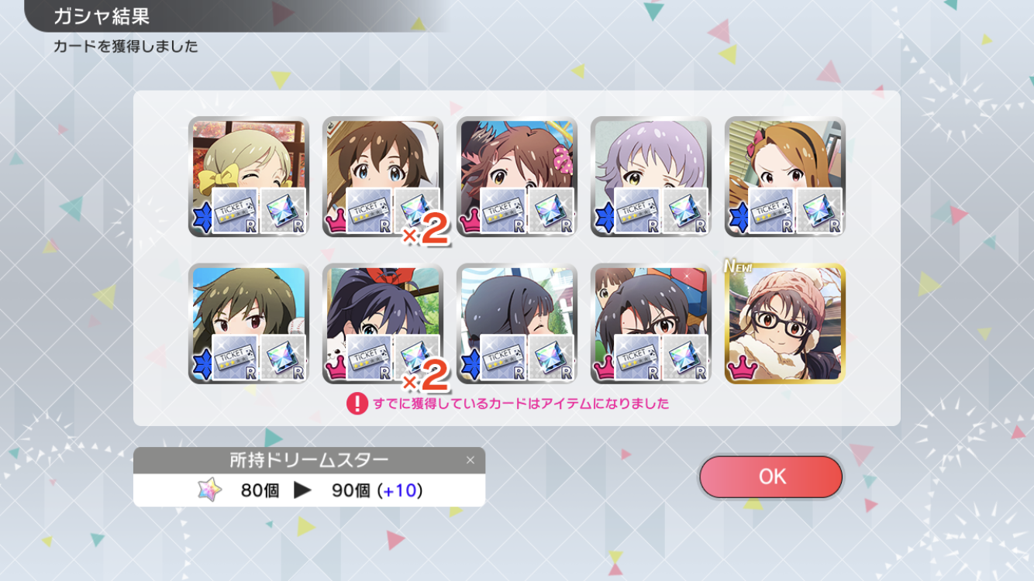The height and width of the screenshot is (581, 1034).
Task: Click the already-owned cards notice text
Action: pos(521,404)
